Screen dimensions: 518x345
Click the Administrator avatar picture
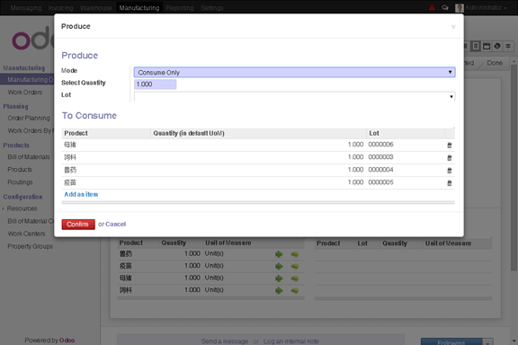click(x=460, y=8)
